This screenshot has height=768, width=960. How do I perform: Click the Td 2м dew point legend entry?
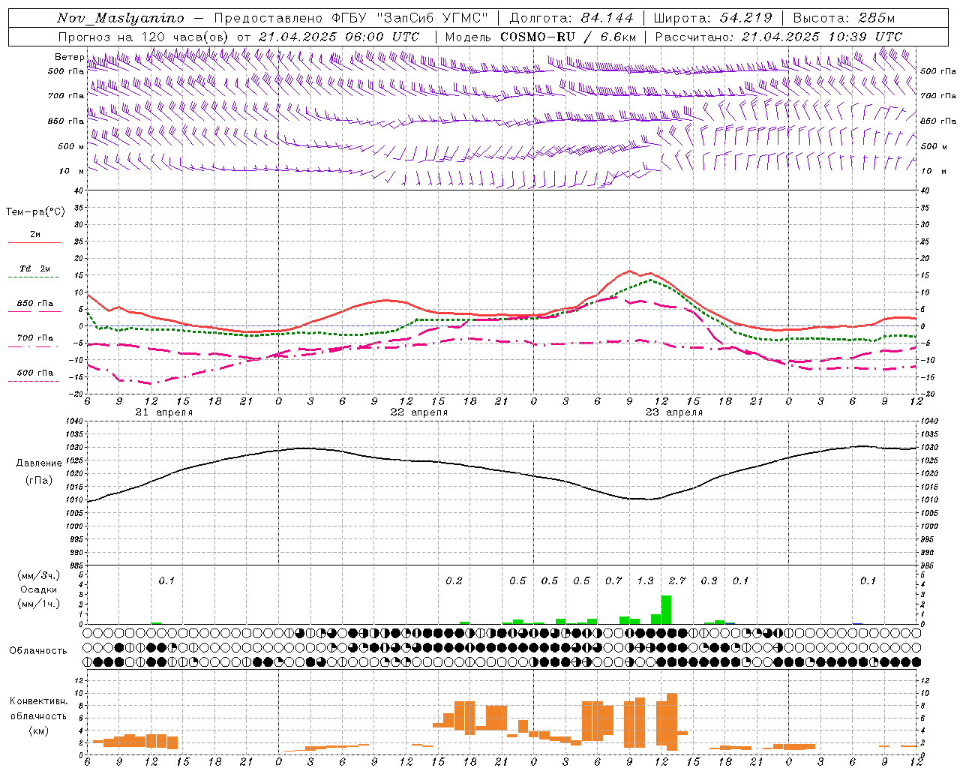pyautogui.click(x=34, y=268)
